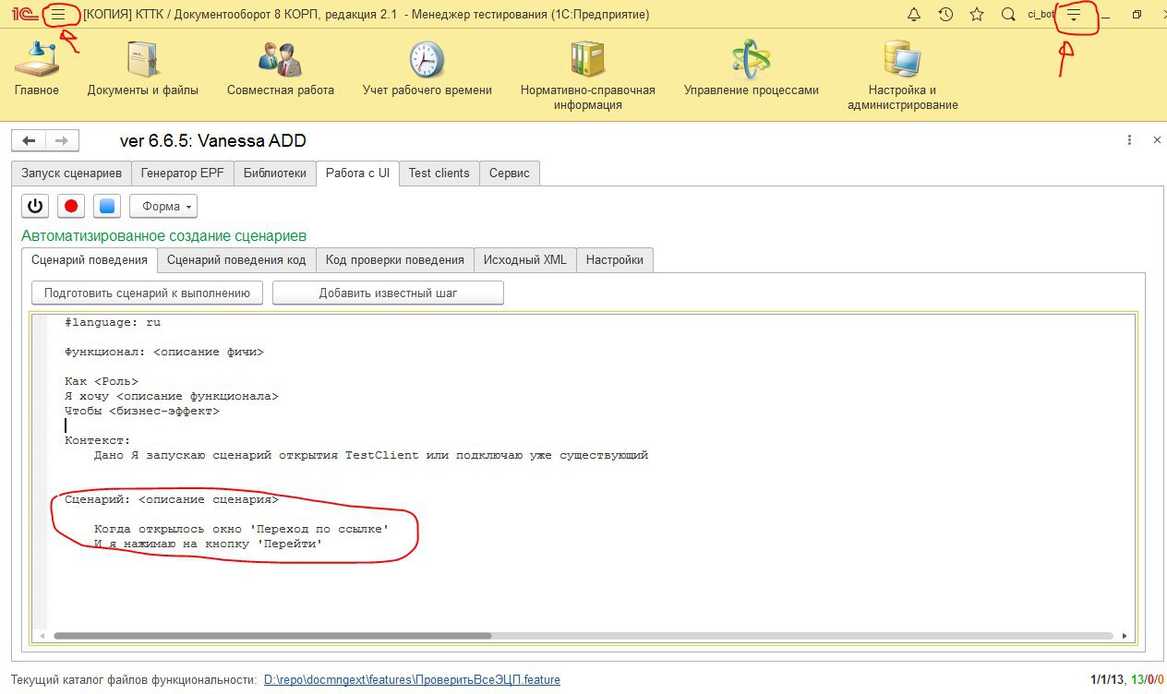The height and width of the screenshot is (694, 1167).
Task: Open the Форма dropdown
Action: (163, 206)
